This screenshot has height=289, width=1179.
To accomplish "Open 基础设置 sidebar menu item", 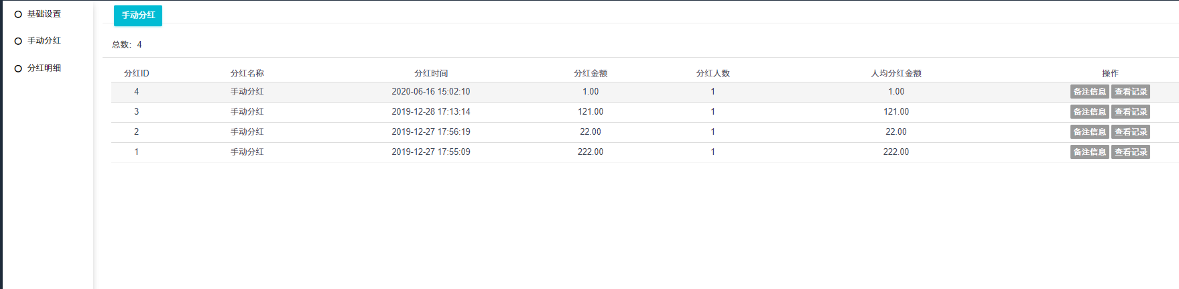I will tap(44, 14).
